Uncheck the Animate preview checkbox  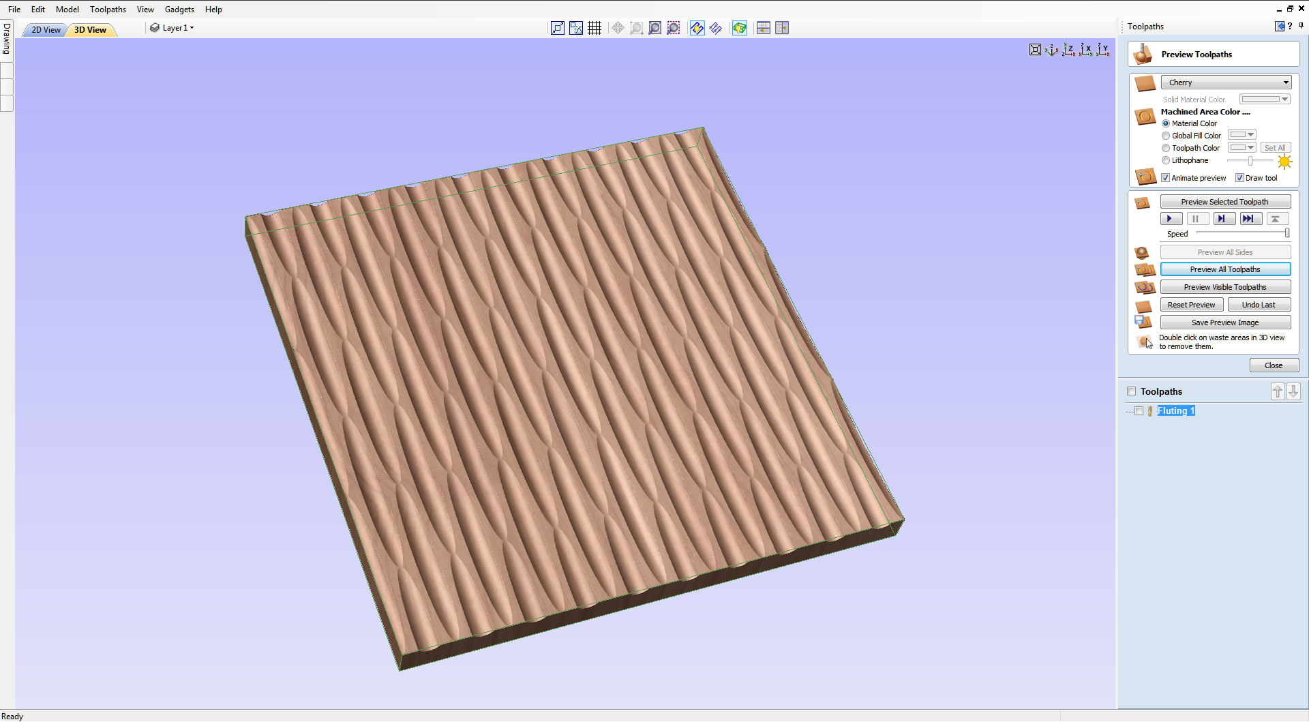point(1166,178)
